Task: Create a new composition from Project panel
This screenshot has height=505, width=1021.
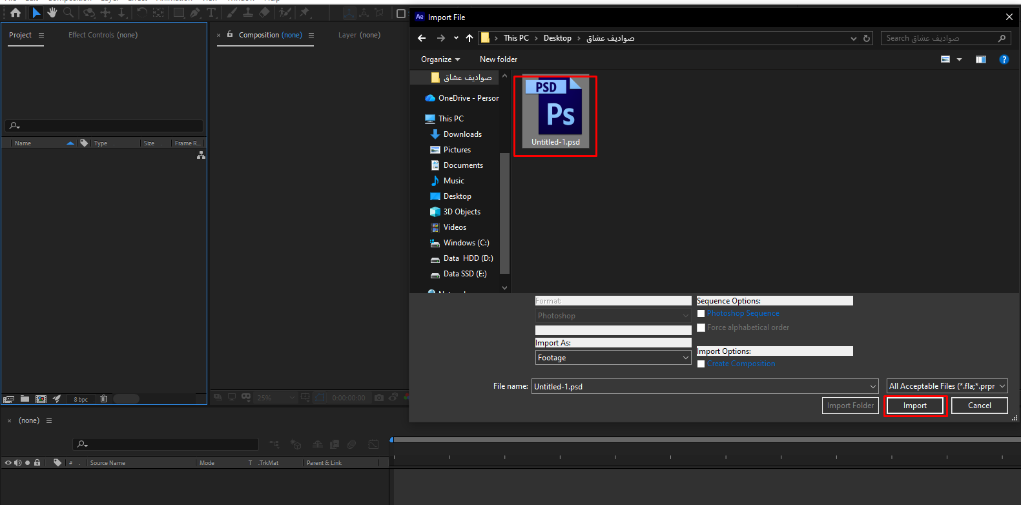Action: tap(41, 399)
